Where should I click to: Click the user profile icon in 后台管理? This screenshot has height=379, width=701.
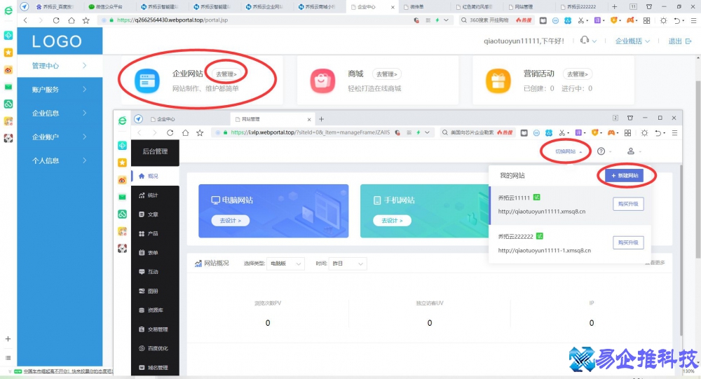[x=631, y=151]
